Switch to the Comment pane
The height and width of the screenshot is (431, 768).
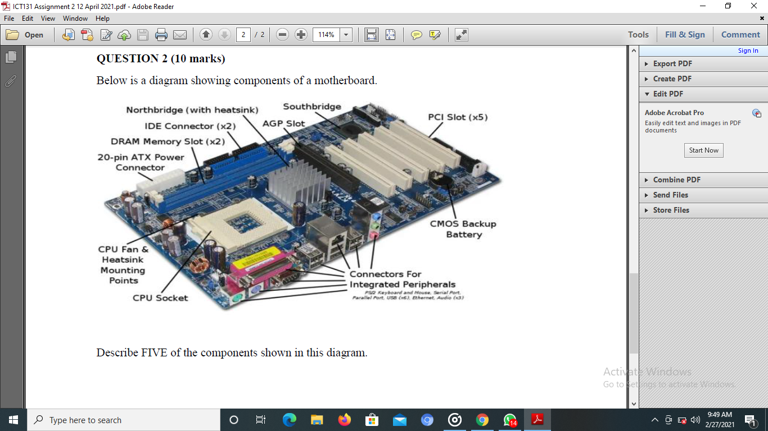click(740, 34)
